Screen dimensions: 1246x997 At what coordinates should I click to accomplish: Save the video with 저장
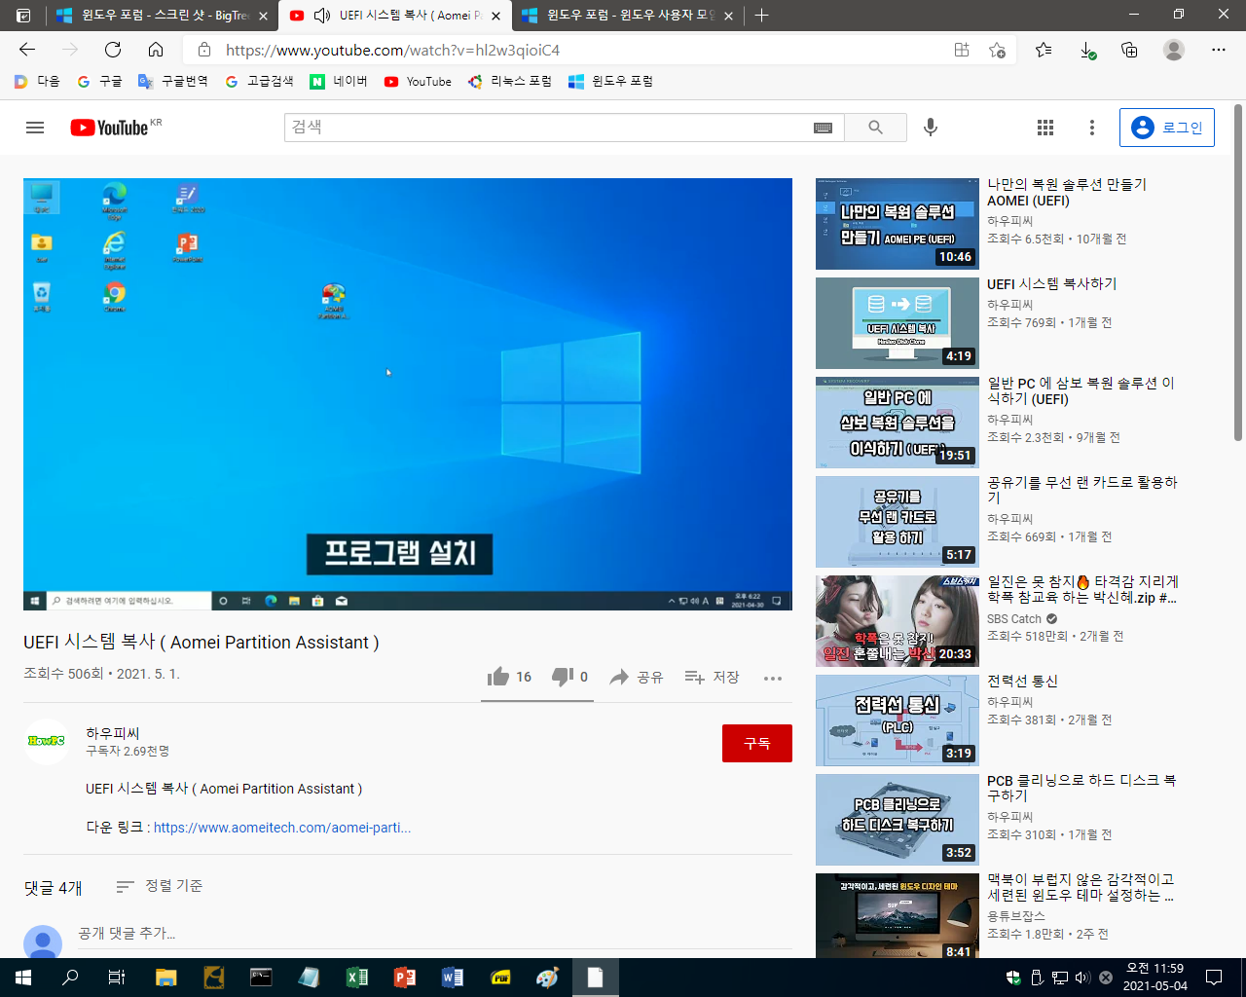713,677
